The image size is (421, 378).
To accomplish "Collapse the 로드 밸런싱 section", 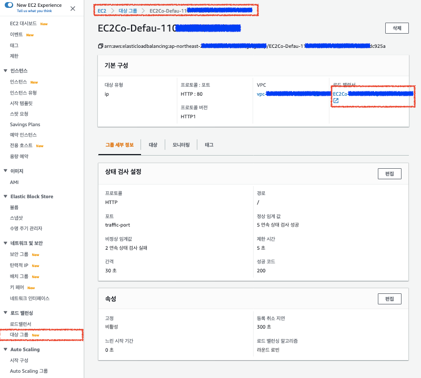I will click(5, 313).
